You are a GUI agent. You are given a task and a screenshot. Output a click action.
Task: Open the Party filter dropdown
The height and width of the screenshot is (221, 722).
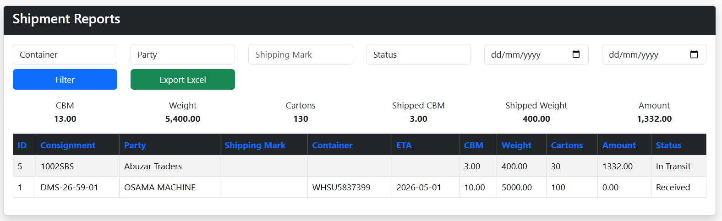click(x=183, y=54)
